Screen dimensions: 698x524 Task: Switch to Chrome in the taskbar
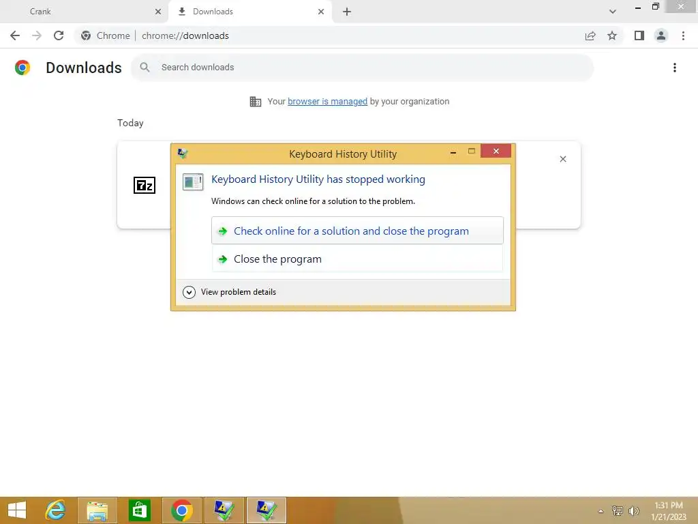(x=181, y=510)
